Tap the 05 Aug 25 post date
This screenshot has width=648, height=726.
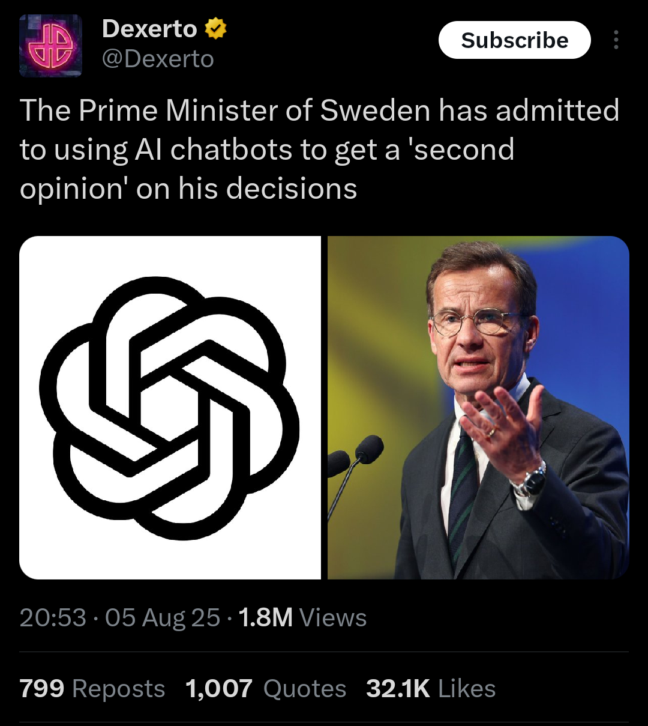coord(163,618)
